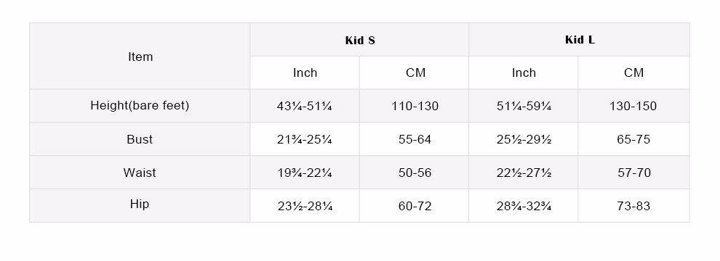
Task: Select the Waist row label
Action: [140, 173]
